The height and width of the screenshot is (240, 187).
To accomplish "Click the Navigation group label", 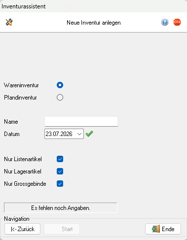I will pos(17,219).
